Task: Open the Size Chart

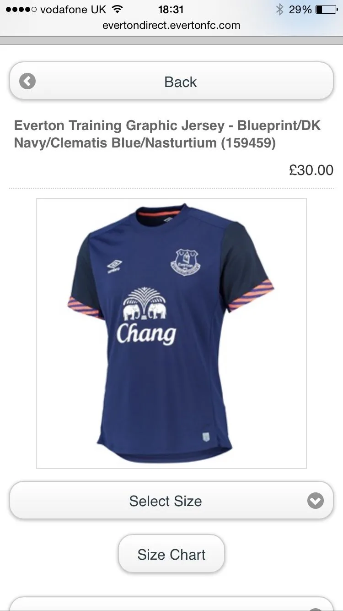Action: coord(171,554)
